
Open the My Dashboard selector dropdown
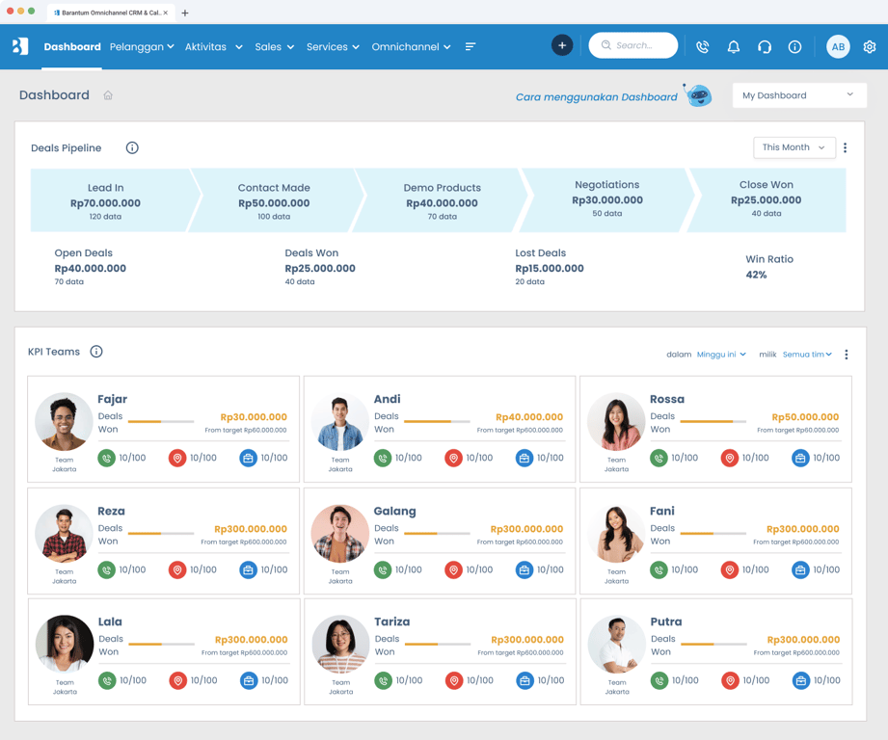(799, 95)
